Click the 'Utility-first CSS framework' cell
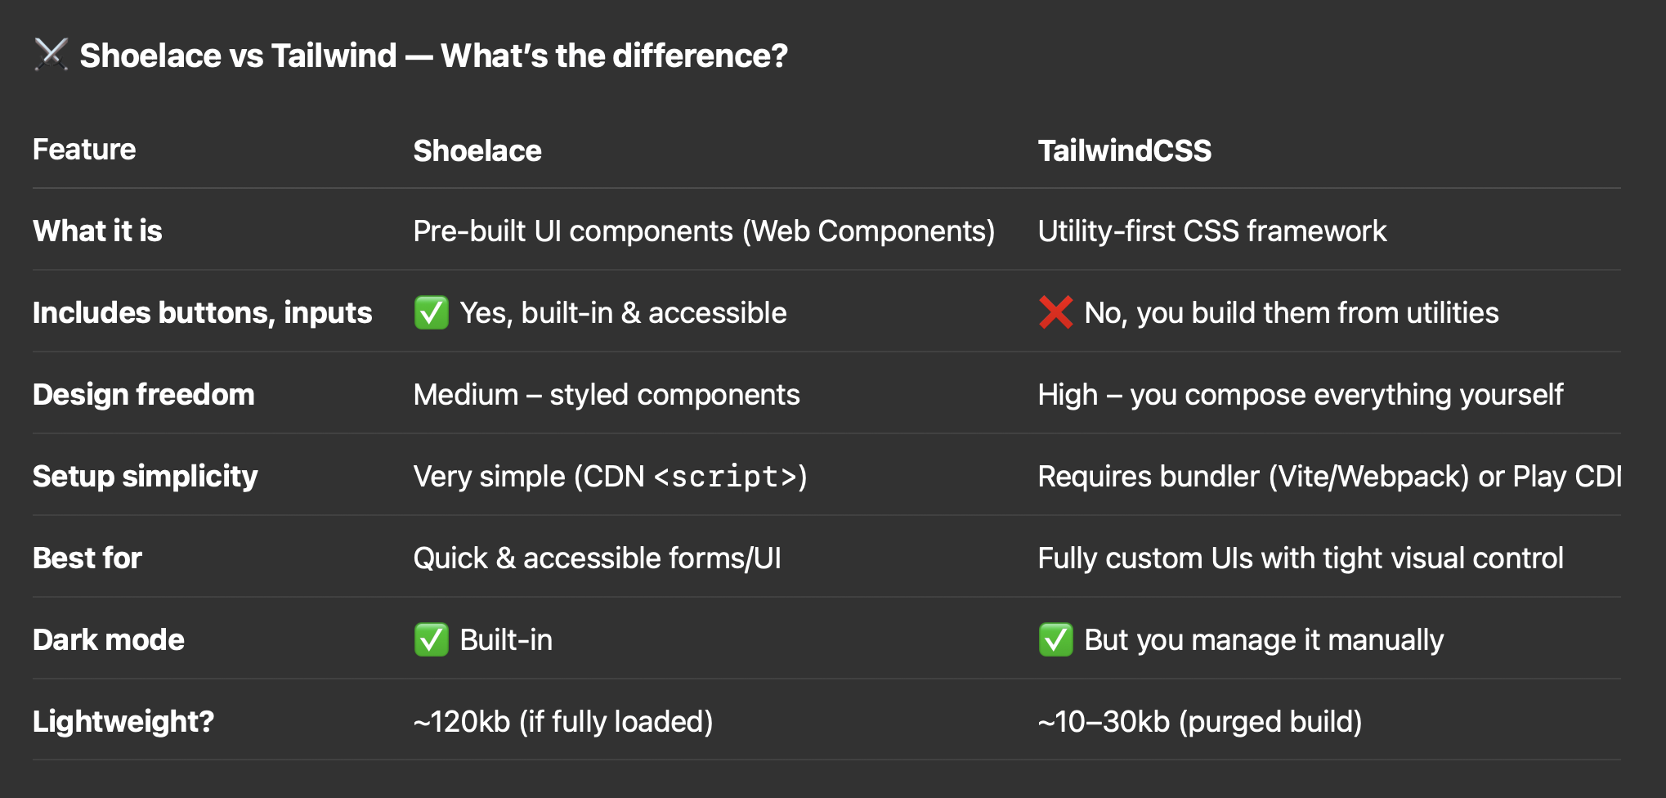Viewport: 1666px width, 798px height. (1212, 231)
